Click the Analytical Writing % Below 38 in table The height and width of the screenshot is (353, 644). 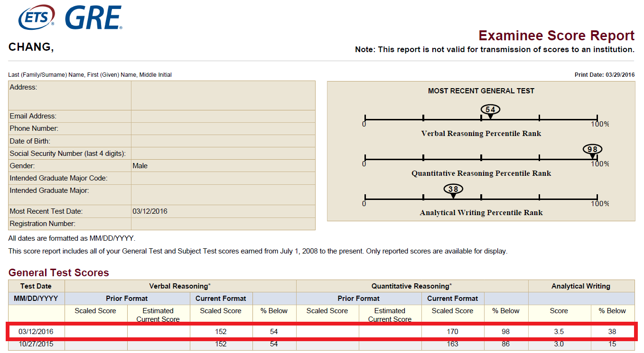click(x=612, y=332)
